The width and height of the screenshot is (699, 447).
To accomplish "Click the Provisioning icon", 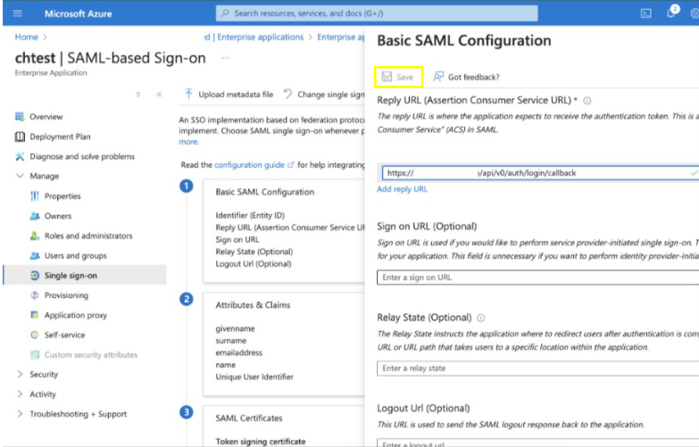I will 34,295.
